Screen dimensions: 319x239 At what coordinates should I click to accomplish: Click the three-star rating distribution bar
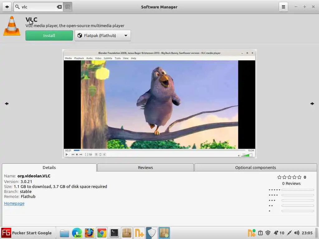pyautogui.click(x=298, y=201)
